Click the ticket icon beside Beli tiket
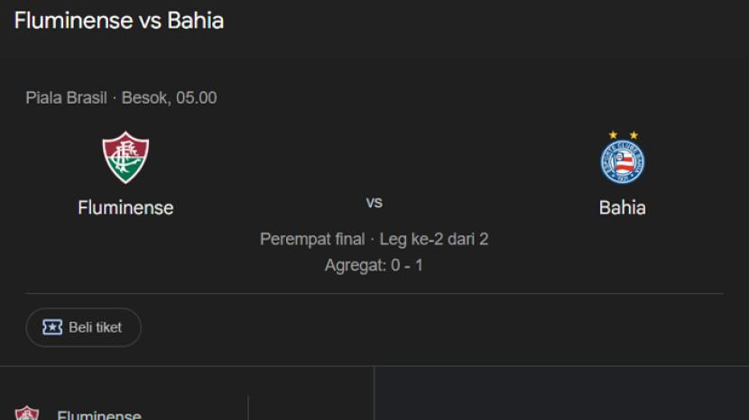Image resolution: width=749 pixels, height=420 pixels. (x=52, y=327)
